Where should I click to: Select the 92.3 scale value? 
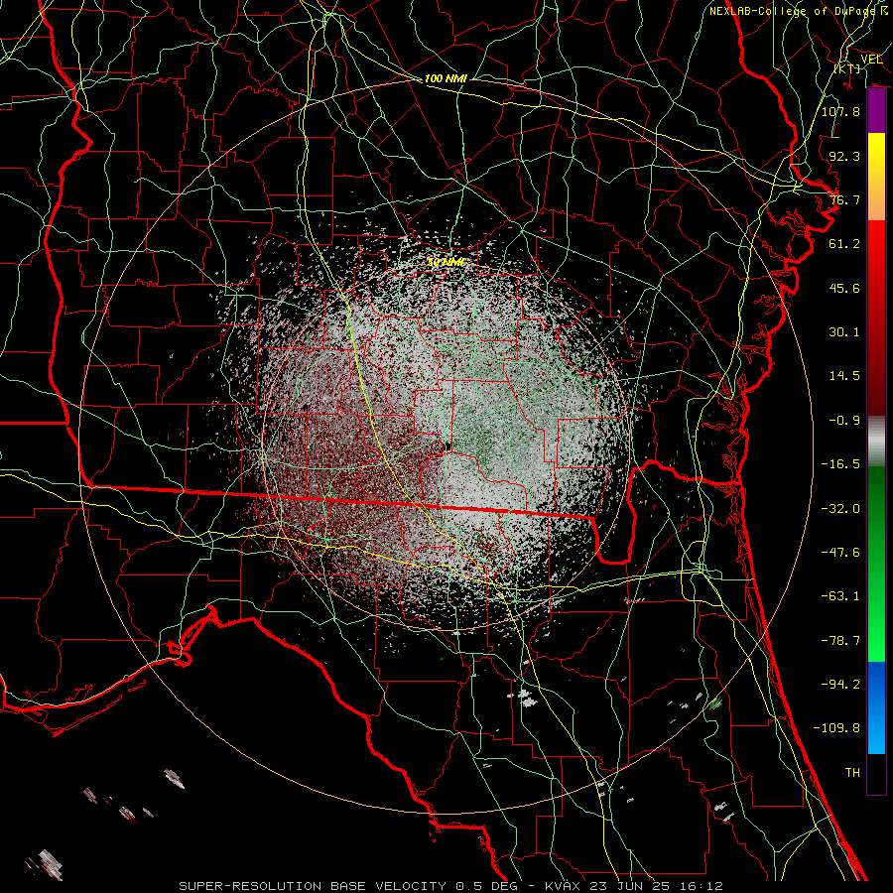(x=844, y=156)
